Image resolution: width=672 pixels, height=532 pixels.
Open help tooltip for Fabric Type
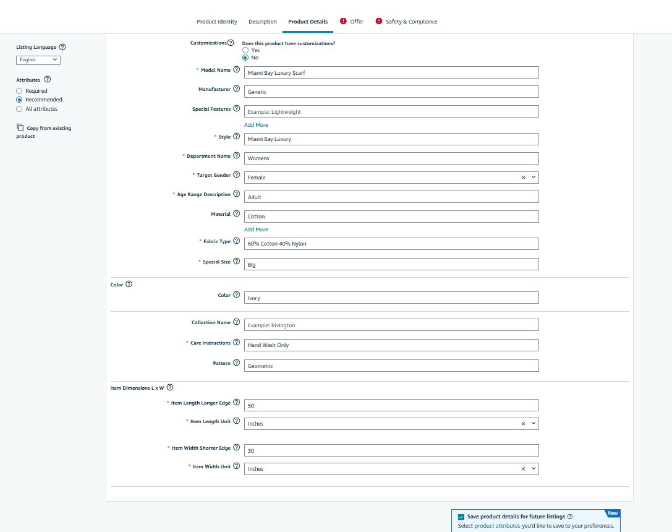pos(236,241)
